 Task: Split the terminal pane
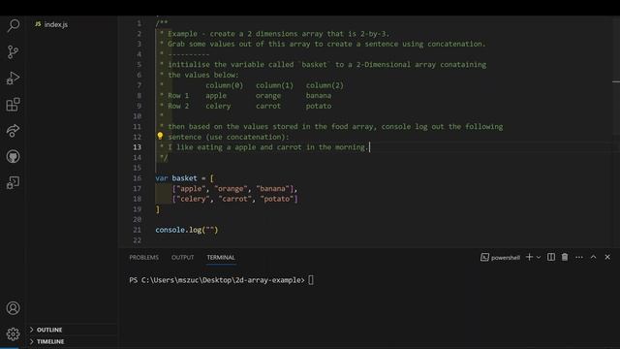click(551, 257)
